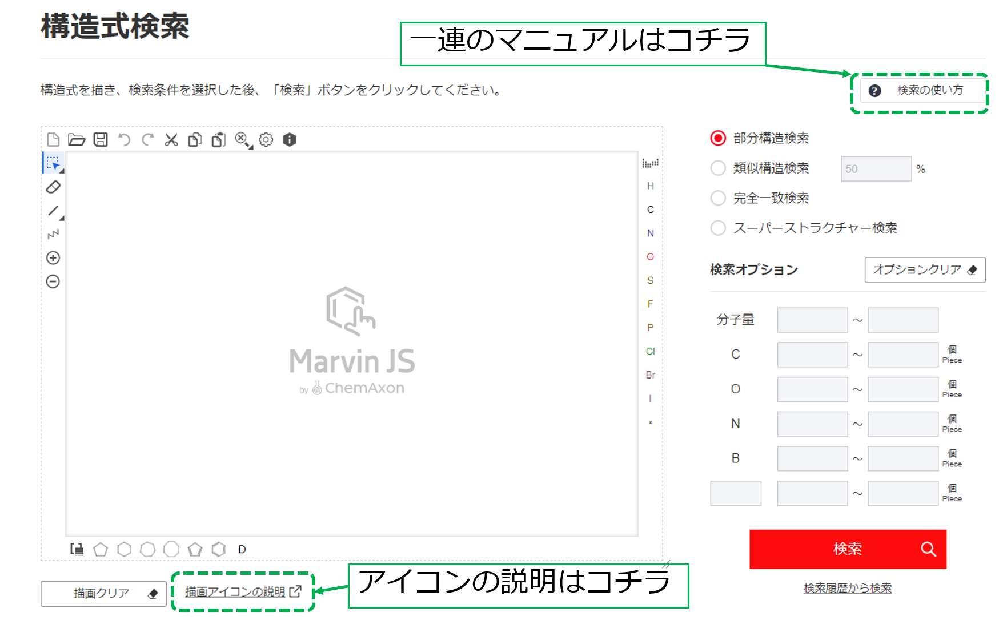Select 類似構造検索 radio button
The height and width of the screenshot is (620, 1007).
coord(718,168)
